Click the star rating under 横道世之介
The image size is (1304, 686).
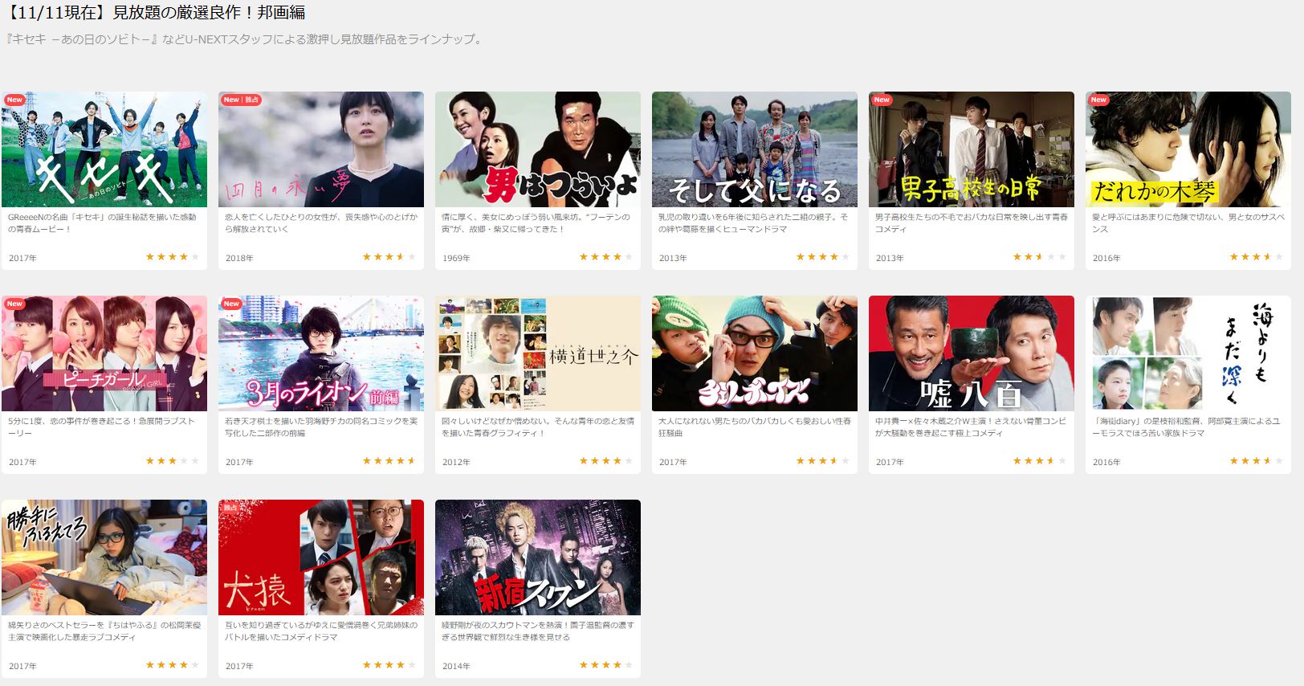click(605, 461)
